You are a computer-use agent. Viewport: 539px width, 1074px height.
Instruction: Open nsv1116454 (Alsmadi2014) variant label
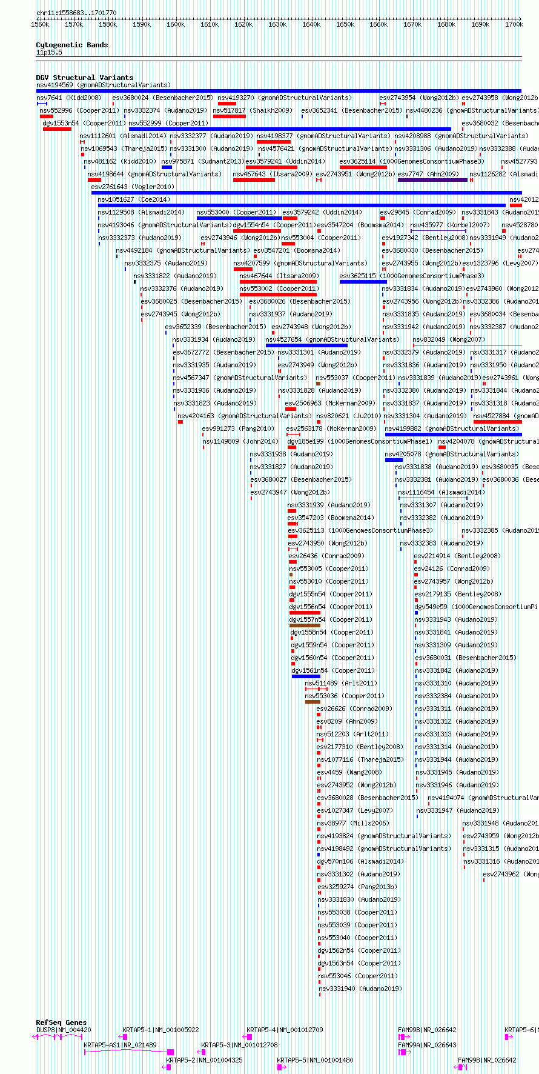pyautogui.click(x=441, y=492)
